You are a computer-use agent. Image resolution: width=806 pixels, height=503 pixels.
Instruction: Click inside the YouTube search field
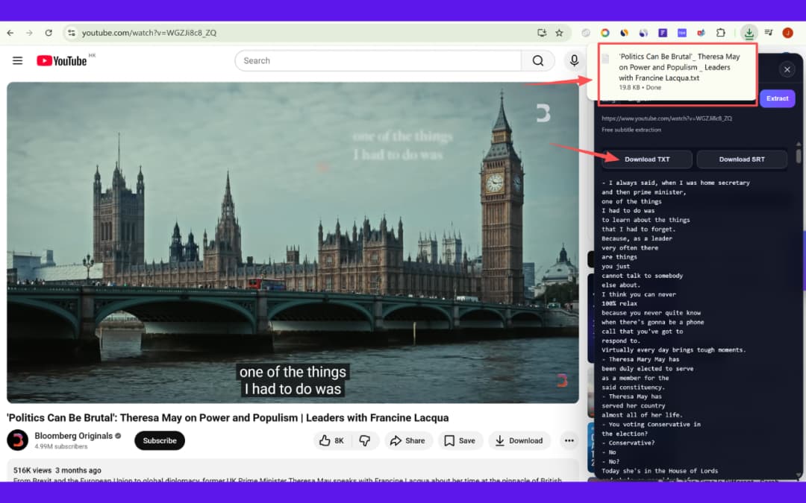point(373,60)
